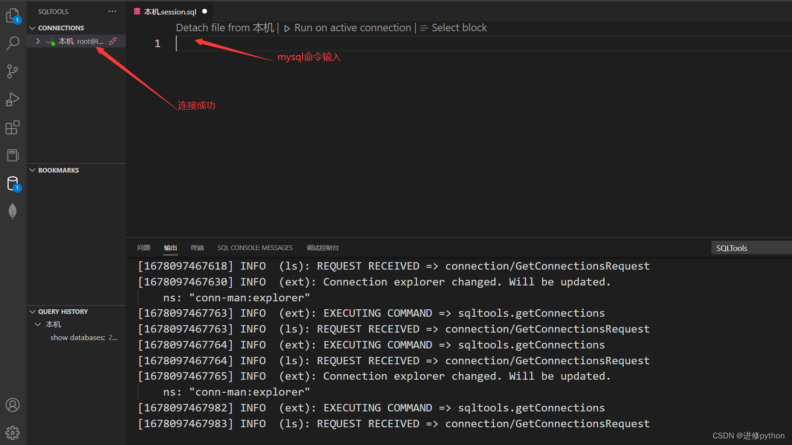792x445 pixels.
Task: Click log line with timestamp 1678097467983
Action: [393, 424]
